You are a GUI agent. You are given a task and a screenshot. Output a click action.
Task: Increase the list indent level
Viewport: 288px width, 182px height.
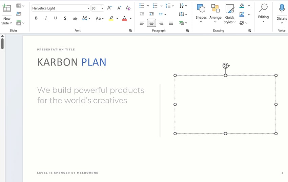coord(151,14)
